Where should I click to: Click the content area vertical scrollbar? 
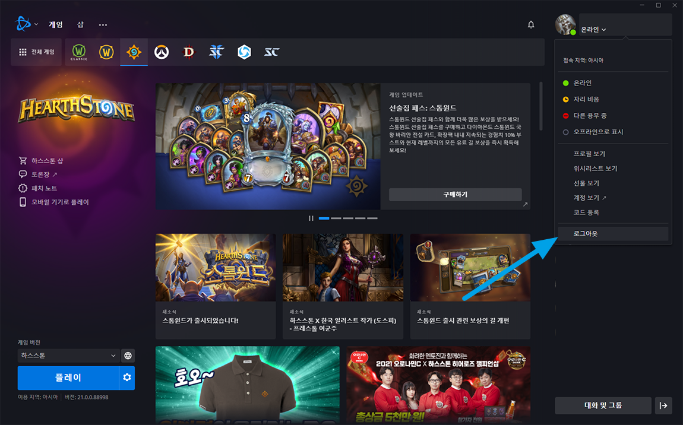click(x=541, y=106)
